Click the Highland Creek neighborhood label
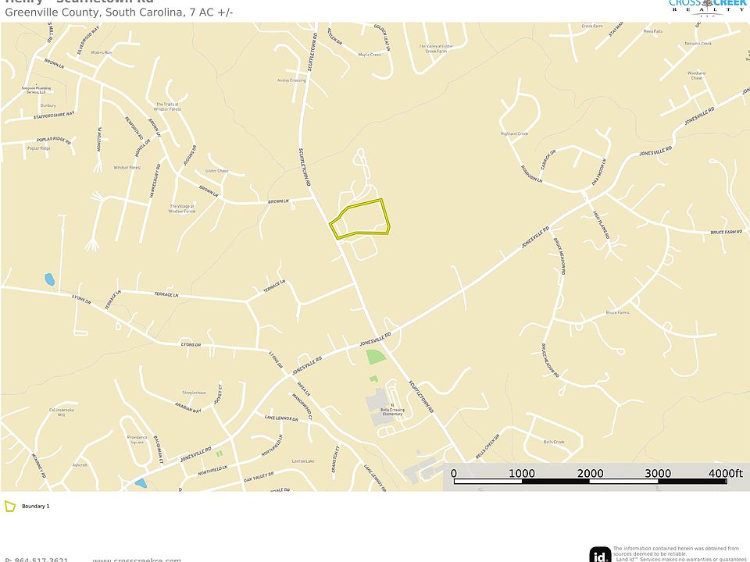The height and width of the screenshot is (562, 750). [x=514, y=133]
